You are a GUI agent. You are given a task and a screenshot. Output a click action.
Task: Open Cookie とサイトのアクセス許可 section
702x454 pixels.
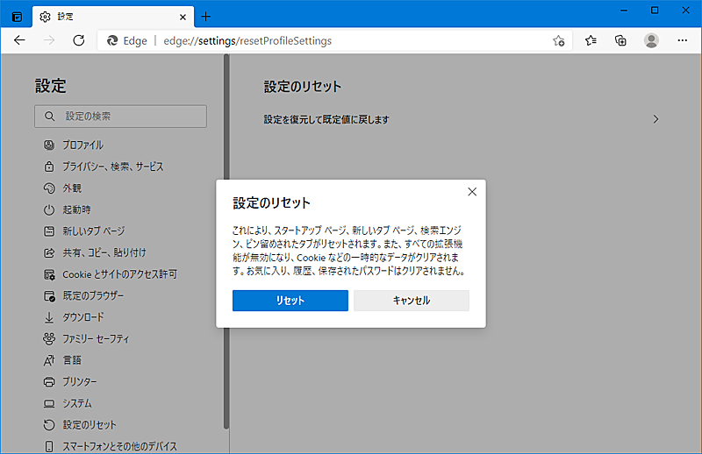pos(119,274)
